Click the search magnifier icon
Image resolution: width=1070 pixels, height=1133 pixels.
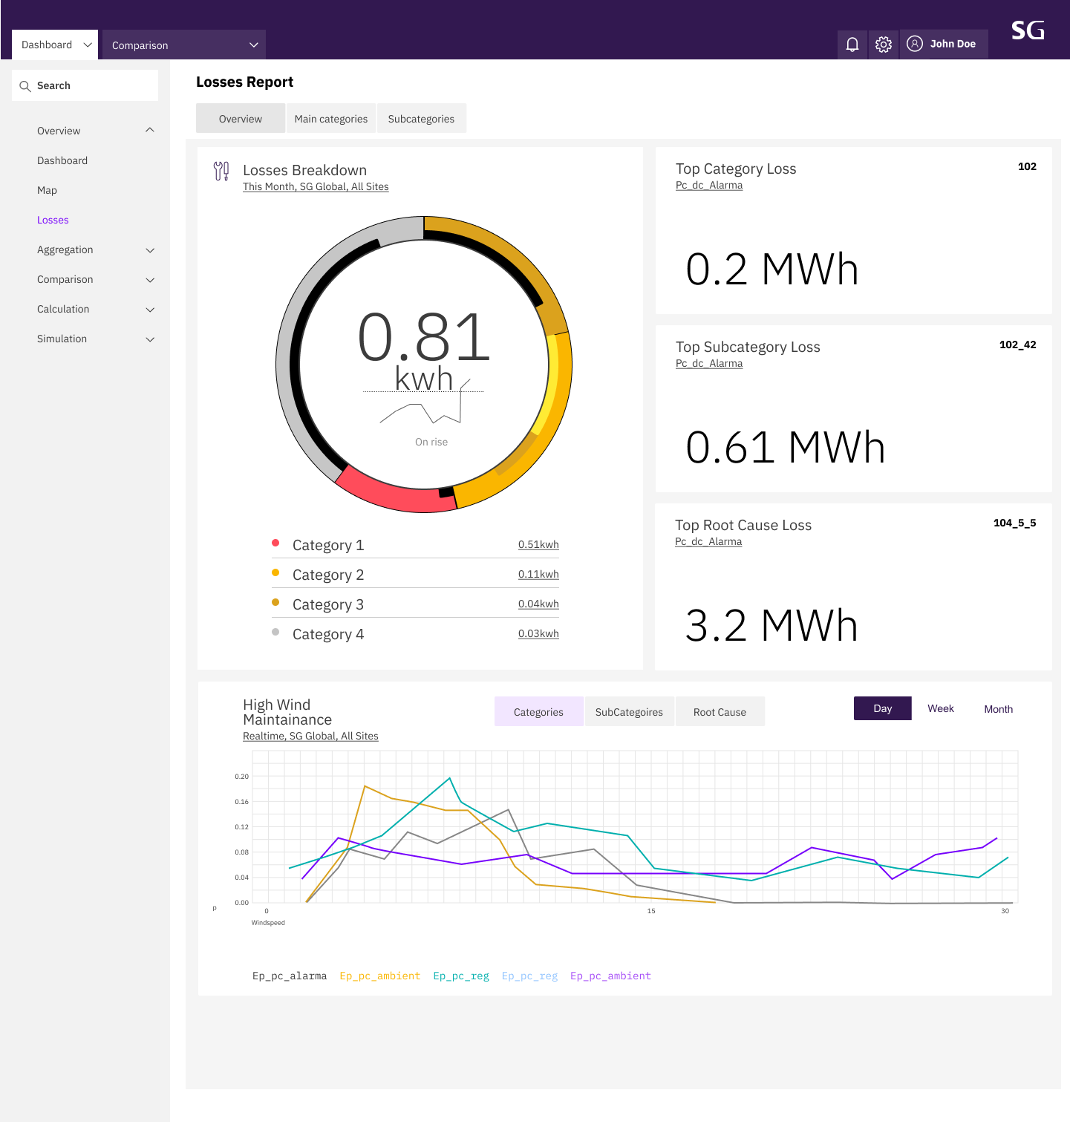25,86
